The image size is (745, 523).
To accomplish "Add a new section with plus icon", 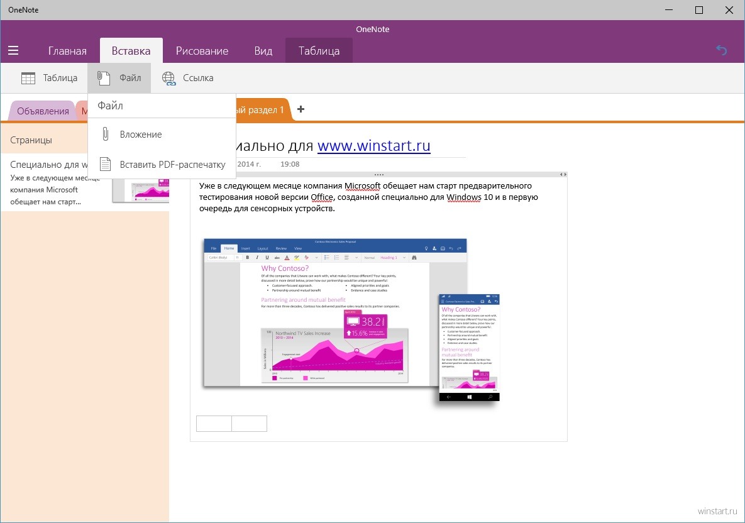I will pos(301,109).
